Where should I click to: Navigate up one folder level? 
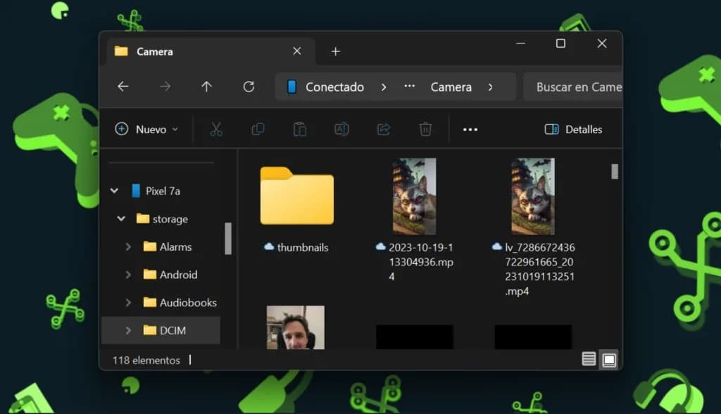tap(206, 87)
